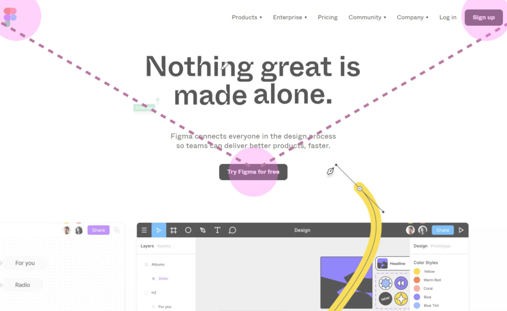
Task: Pick the Blue color swatch
Action: (417, 297)
